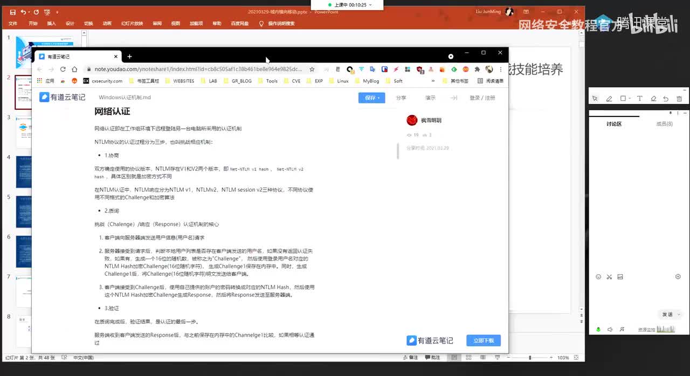Select the 审阅 ribbon tab
Screen dimensions: 690x376
pos(157,24)
